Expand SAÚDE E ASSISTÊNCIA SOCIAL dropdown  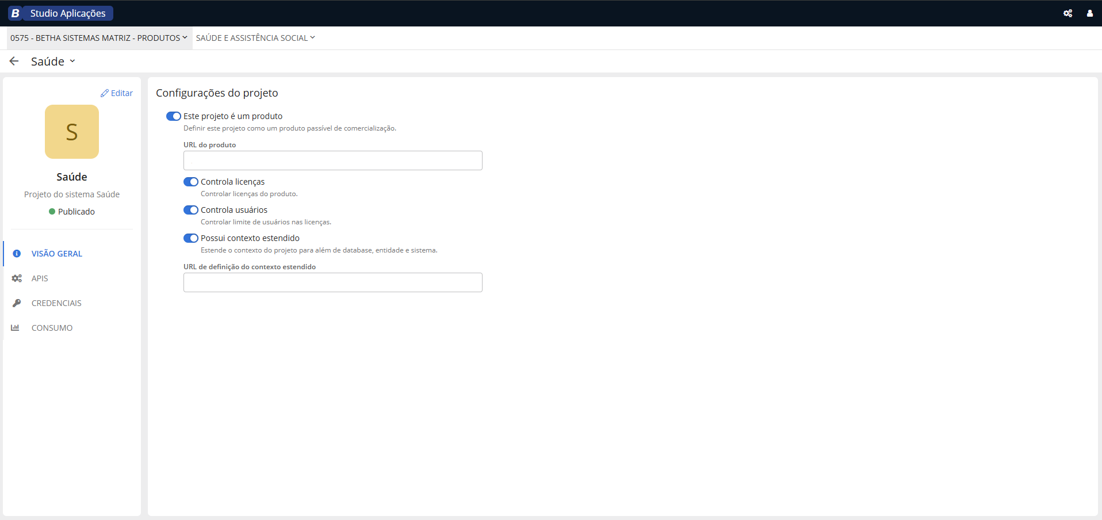(255, 38)
